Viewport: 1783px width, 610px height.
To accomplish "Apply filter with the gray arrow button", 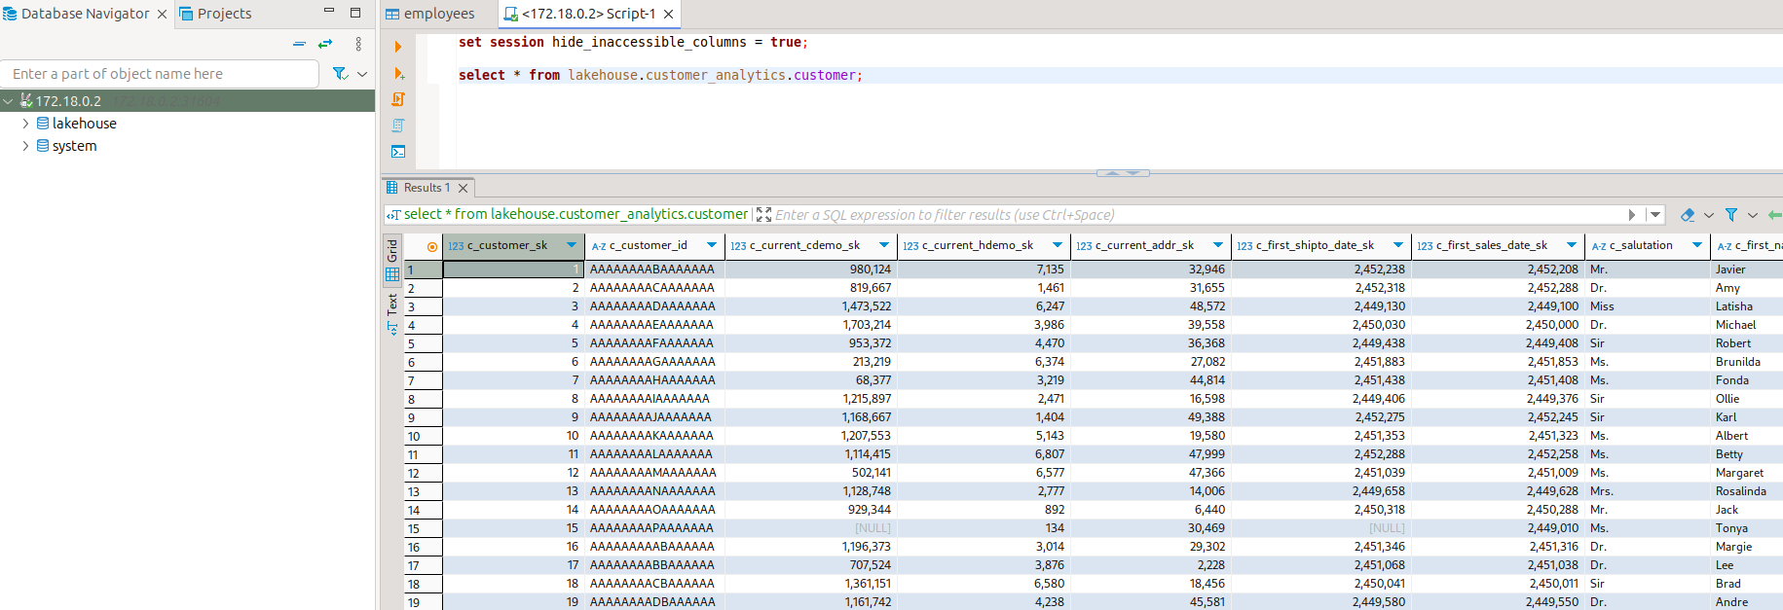I will coord(1632,215).
